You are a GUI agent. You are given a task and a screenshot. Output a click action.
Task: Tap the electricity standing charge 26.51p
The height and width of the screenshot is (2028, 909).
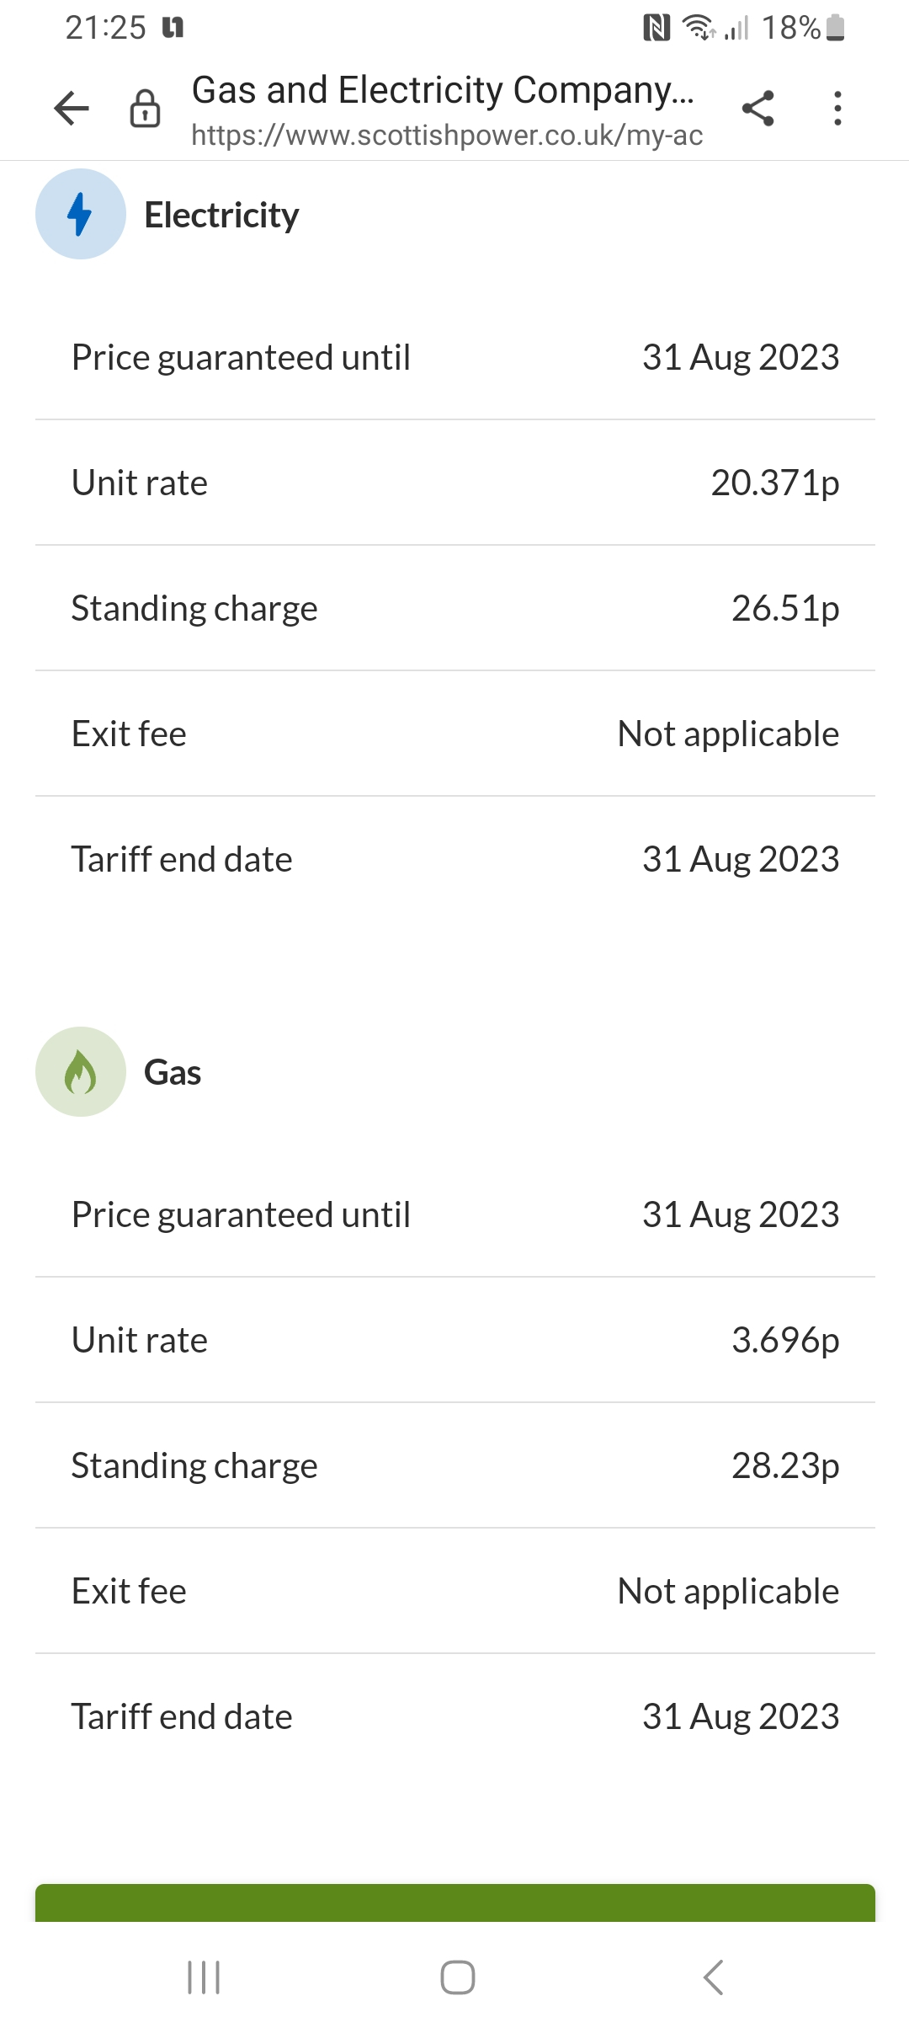[784, 609]
